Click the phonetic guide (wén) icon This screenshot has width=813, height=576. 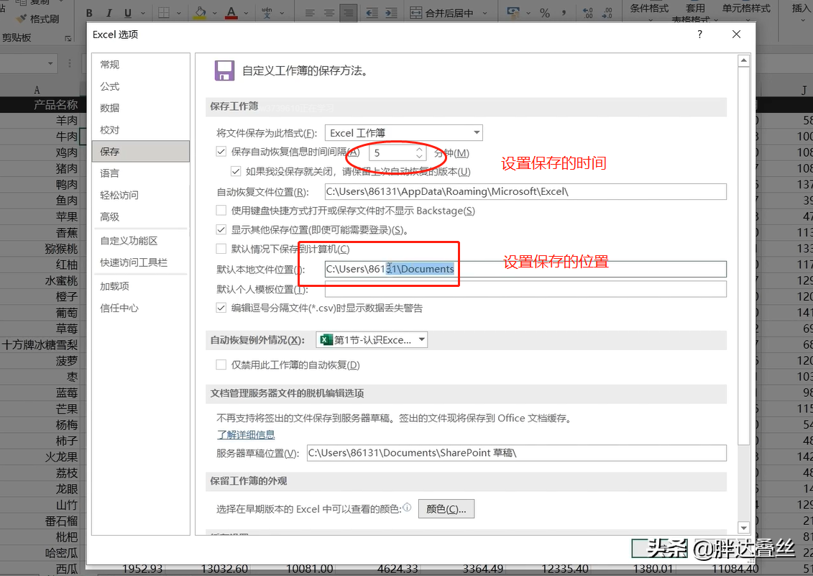pyautogui.click(x=267, y=13)
